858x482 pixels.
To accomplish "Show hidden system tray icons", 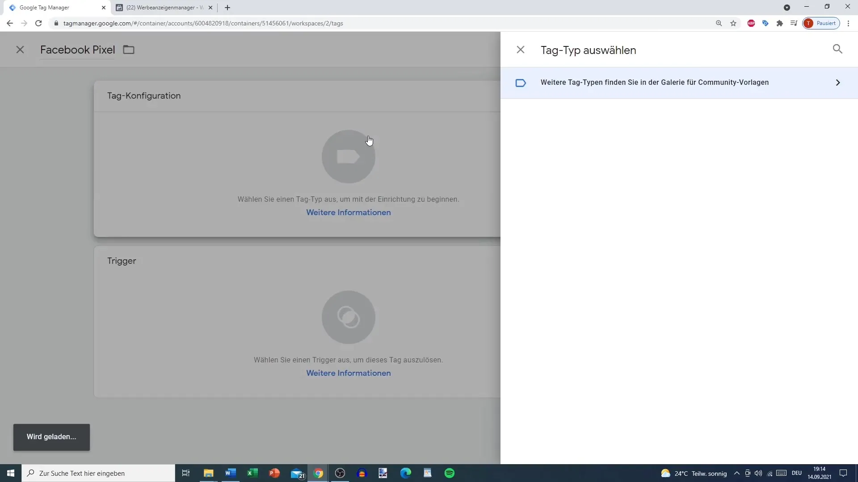I will click(737, 473).
